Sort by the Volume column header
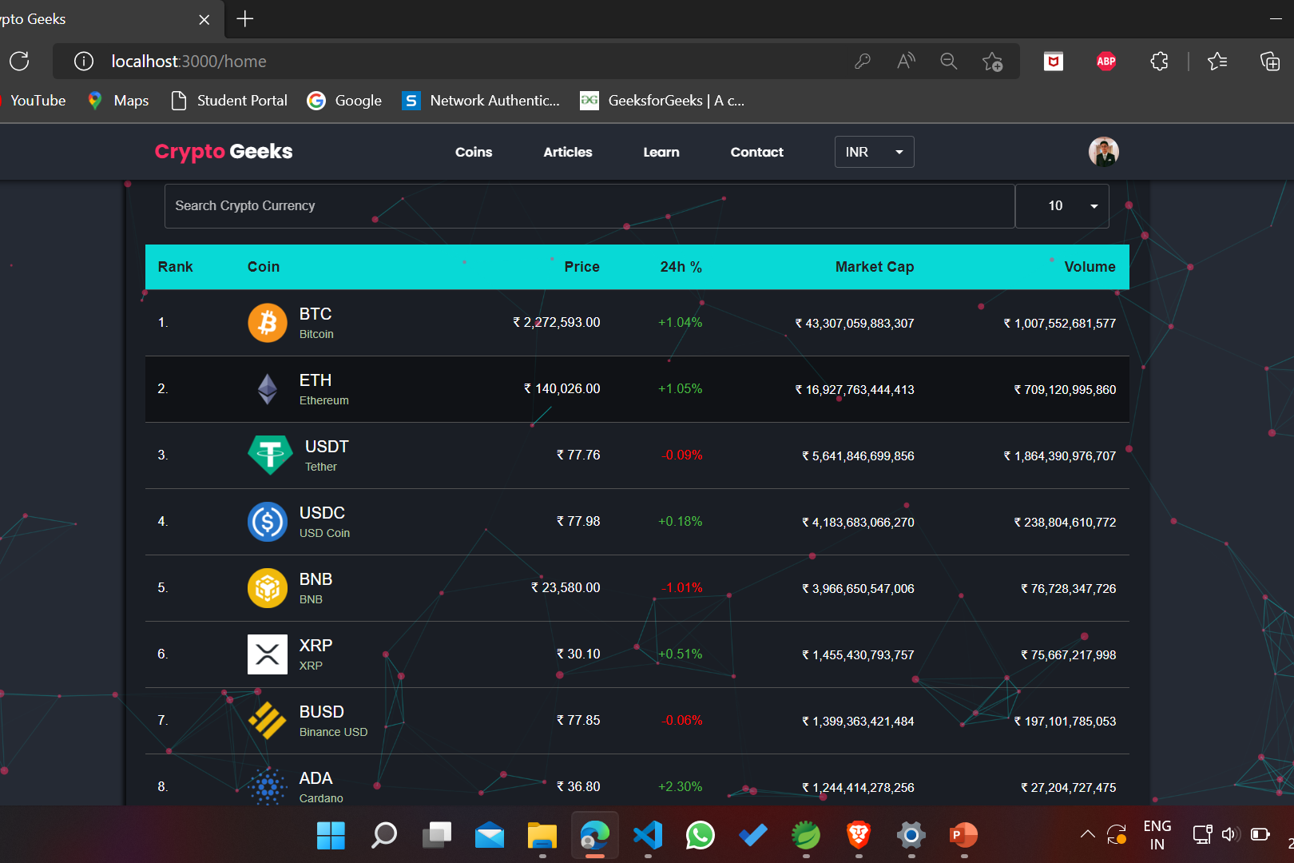This screenshot has width=1294, height=863. point(1090,267)
